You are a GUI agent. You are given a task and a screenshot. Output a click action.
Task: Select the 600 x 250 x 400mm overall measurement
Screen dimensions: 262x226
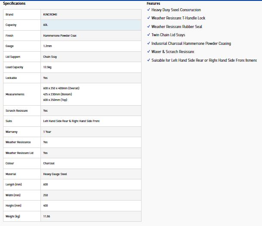click(61, 88)
